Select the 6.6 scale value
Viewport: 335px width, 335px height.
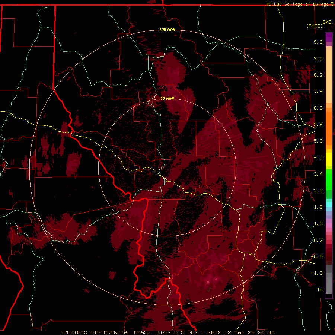pyautogui.click(x=318, y=108)
